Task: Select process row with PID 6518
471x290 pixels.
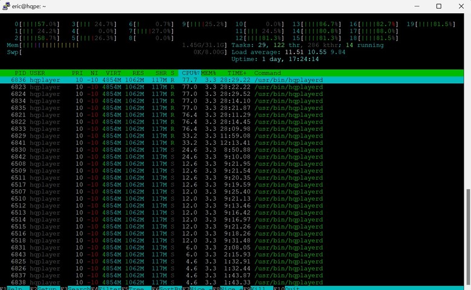Action: coord(232,241)
